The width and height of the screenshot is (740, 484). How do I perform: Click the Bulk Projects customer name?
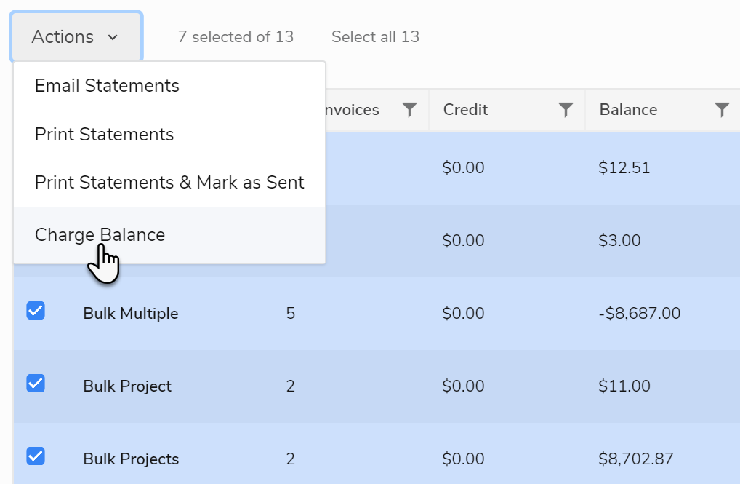(x=131, y=459)
